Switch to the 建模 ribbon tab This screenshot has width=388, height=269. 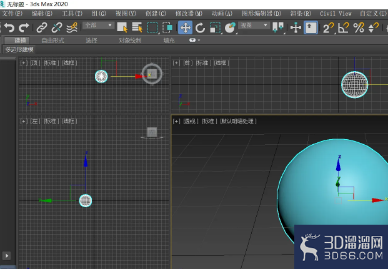(x=17, y=41)
